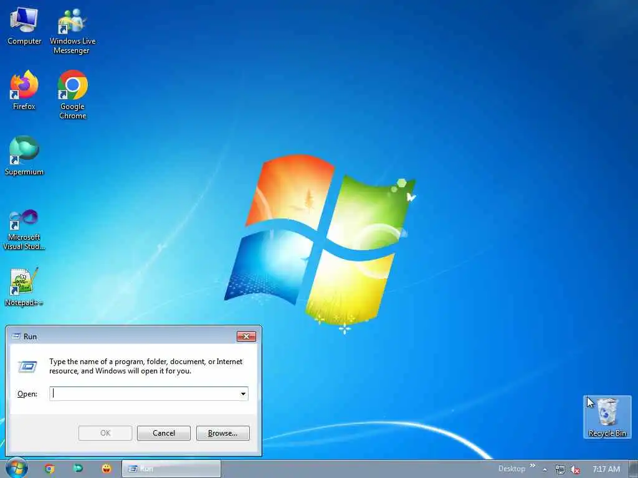The height and width of the screenshot is (478, 638).
Task: Open the Windows Start orb
Action: coord(17,468)
